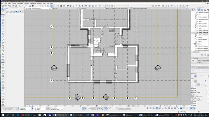Toggle relative polar icon beside Δr field

click(33, 109)
